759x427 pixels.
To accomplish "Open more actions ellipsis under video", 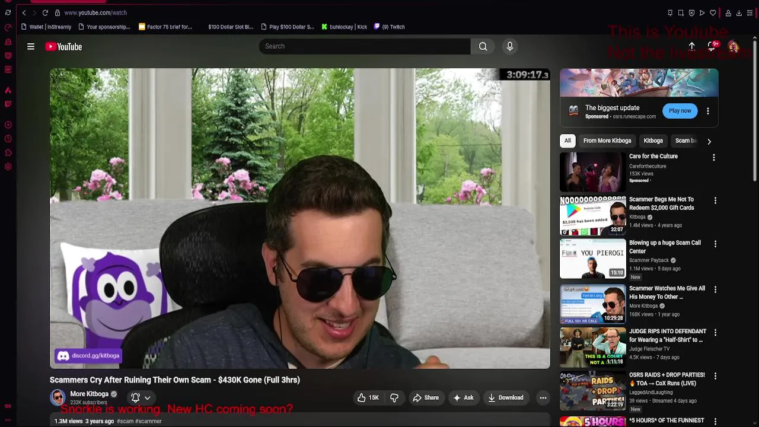I will click(x=543, y=397).
